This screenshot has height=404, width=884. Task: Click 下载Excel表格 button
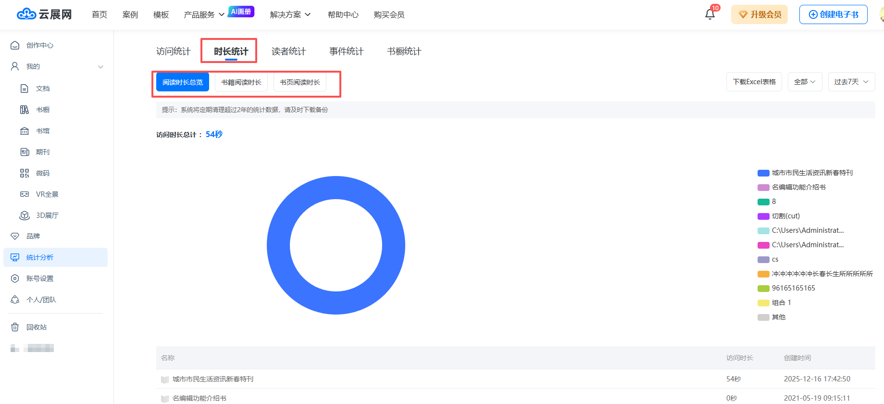pos(754,82)
